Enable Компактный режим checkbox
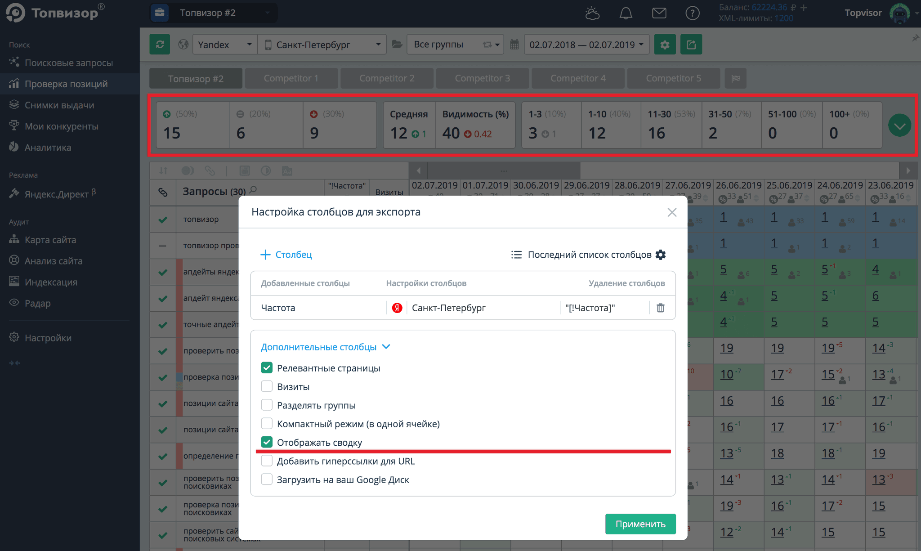 click(x=267, y=424)
